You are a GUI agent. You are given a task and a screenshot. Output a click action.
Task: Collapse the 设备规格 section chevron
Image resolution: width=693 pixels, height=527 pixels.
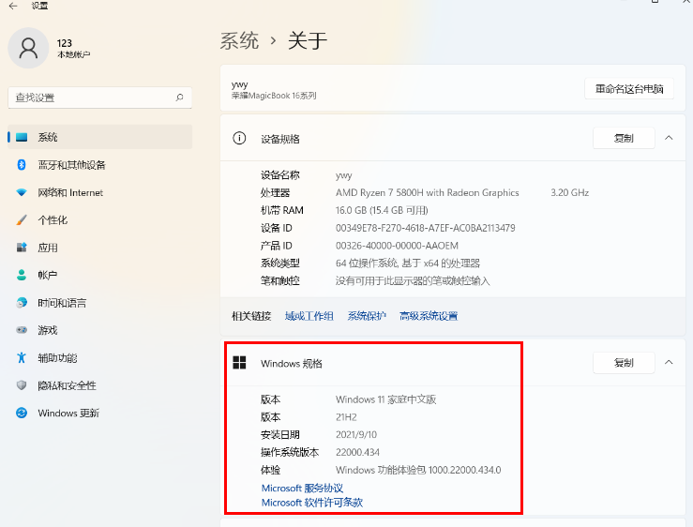(669, 138)
